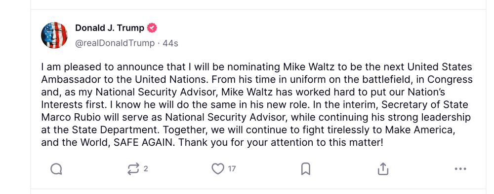Like the post with the heart icon

point(218,169)
